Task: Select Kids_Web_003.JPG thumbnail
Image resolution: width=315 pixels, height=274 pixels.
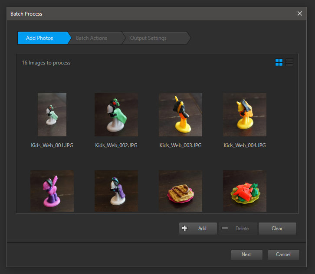Action: coord(180,115)
